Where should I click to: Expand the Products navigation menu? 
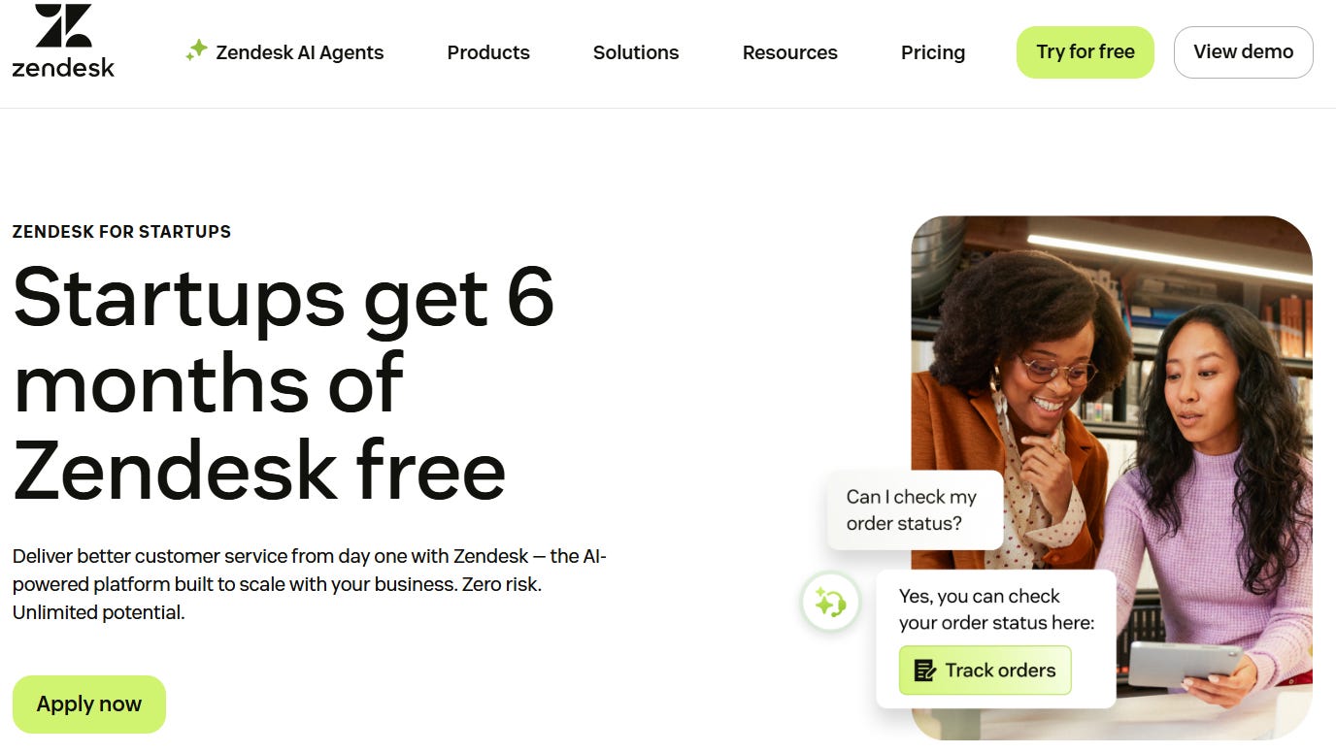(488, 52)
